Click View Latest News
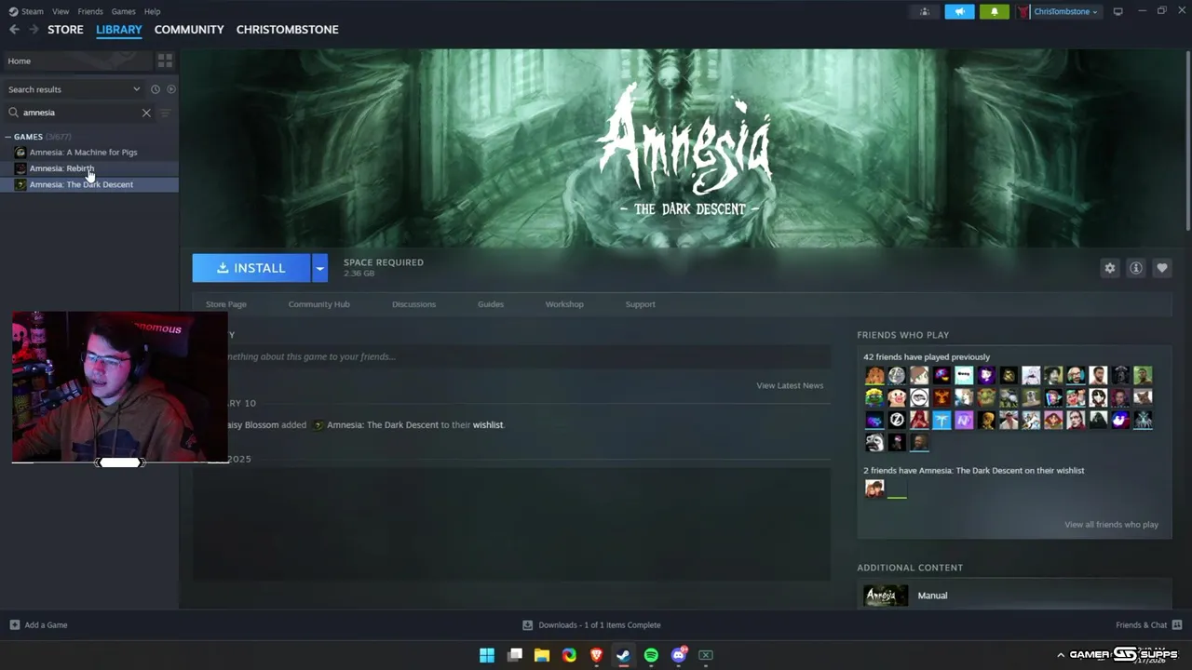 point(790,385)
